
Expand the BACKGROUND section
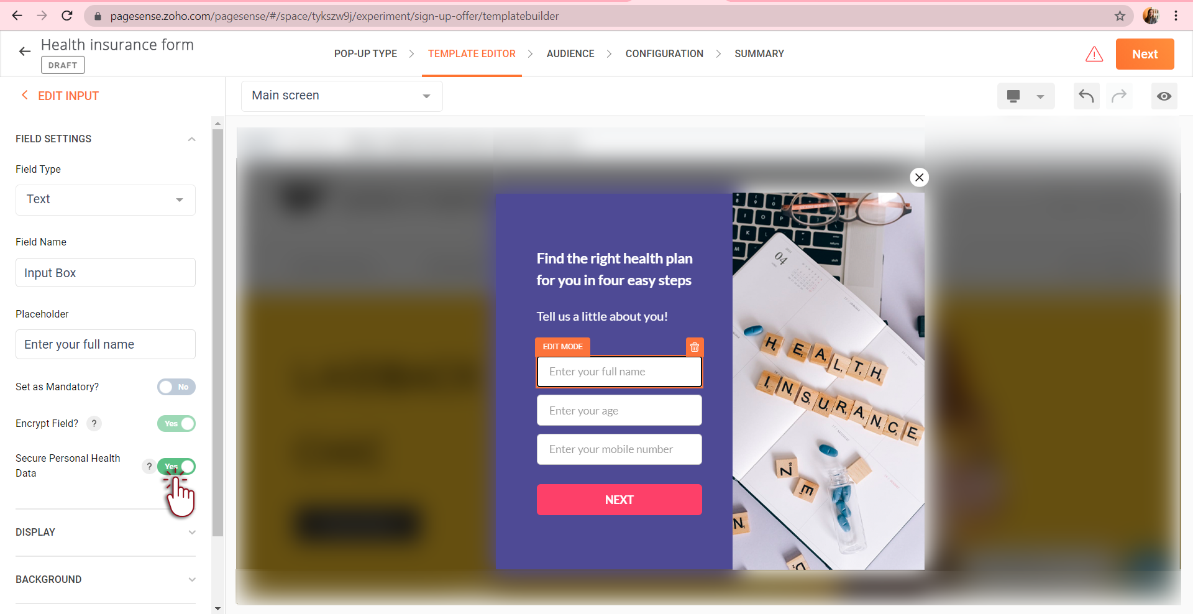coord(106,580)
